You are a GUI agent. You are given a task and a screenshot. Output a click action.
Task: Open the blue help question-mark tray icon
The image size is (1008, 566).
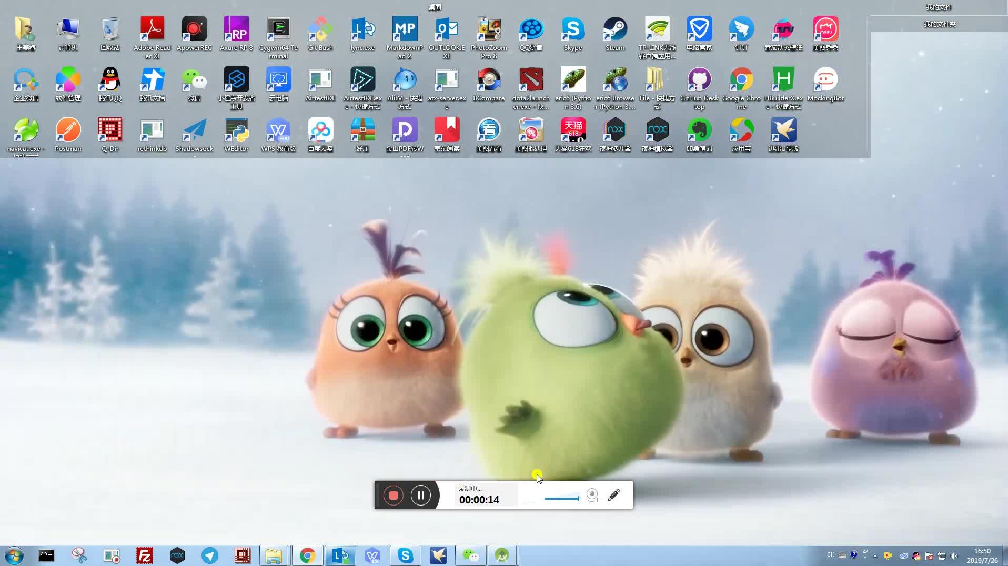tap(854, 555)
